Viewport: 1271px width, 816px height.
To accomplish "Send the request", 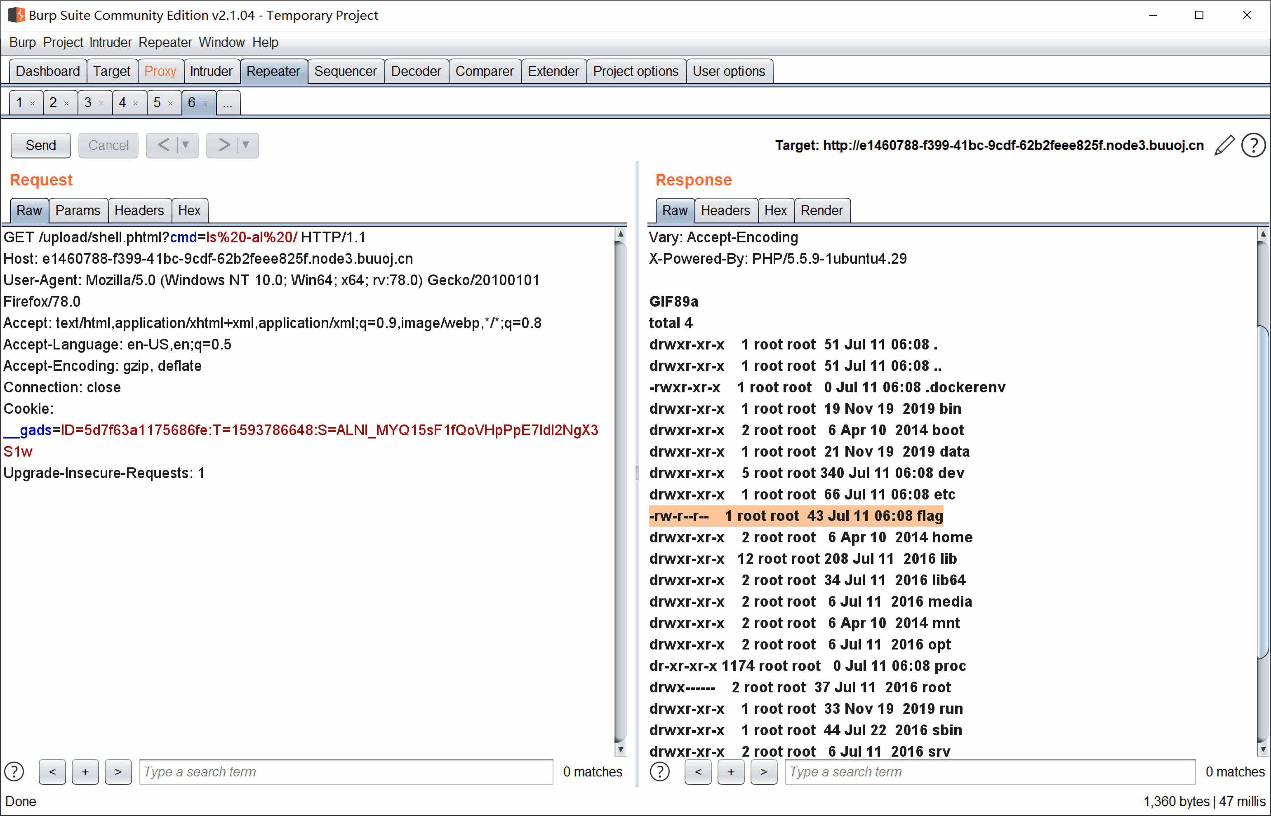I will coord(41,145).
